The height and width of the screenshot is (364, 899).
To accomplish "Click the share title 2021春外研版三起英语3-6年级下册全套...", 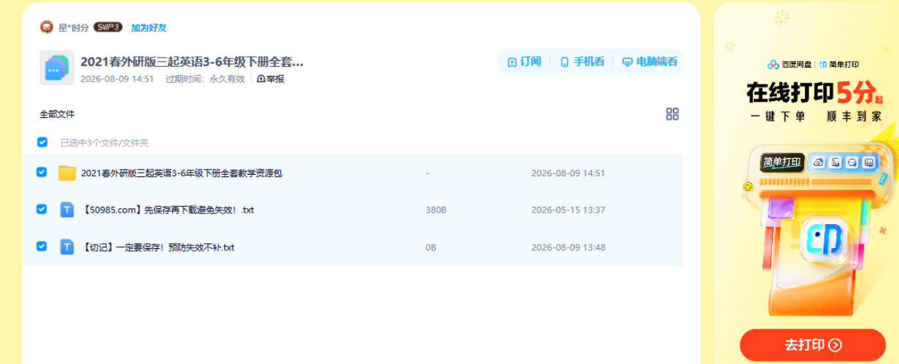I will coord(192,62).
